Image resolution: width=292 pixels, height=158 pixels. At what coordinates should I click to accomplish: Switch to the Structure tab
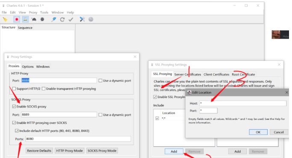point(9,27)
